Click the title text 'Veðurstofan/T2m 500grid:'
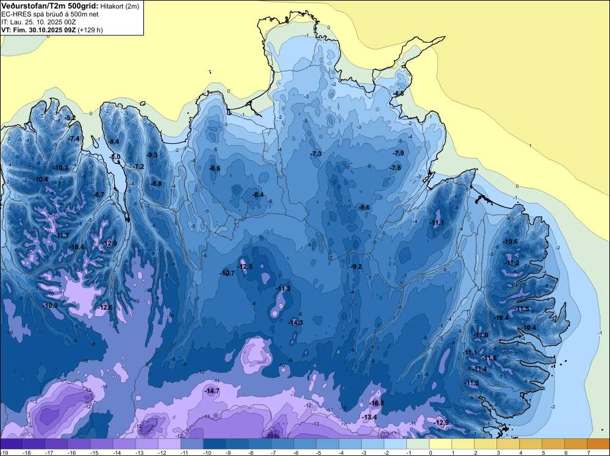The height and width of the screenshot is (456, 610). (50, 5)
